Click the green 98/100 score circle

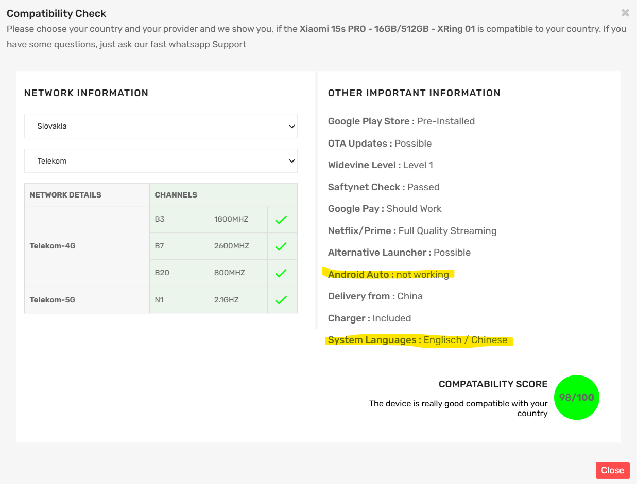coord(576,398)
